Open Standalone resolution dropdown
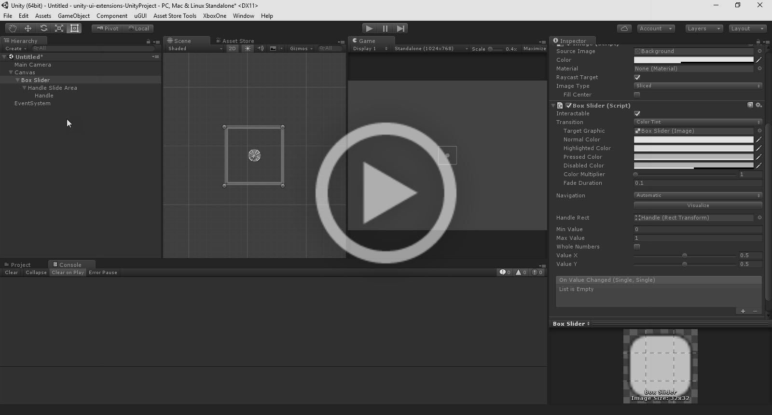 pyautogui.click(x=431, y=49)
